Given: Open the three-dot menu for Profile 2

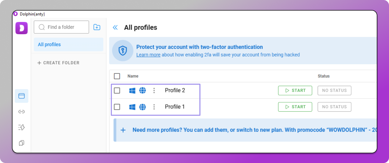Looking at the screenshot, I should pos(154,90).
